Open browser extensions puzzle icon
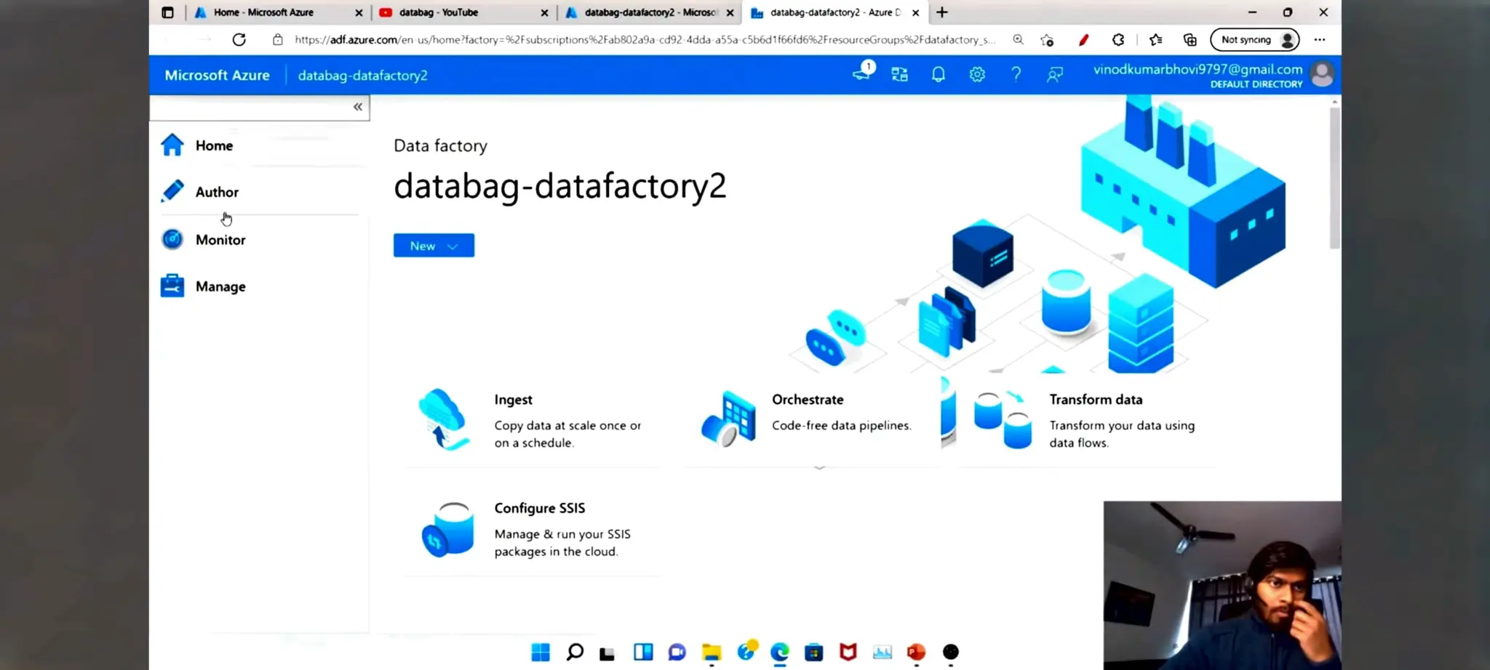This screenshot has height=670, width=1490. [x=1118, y=40]
